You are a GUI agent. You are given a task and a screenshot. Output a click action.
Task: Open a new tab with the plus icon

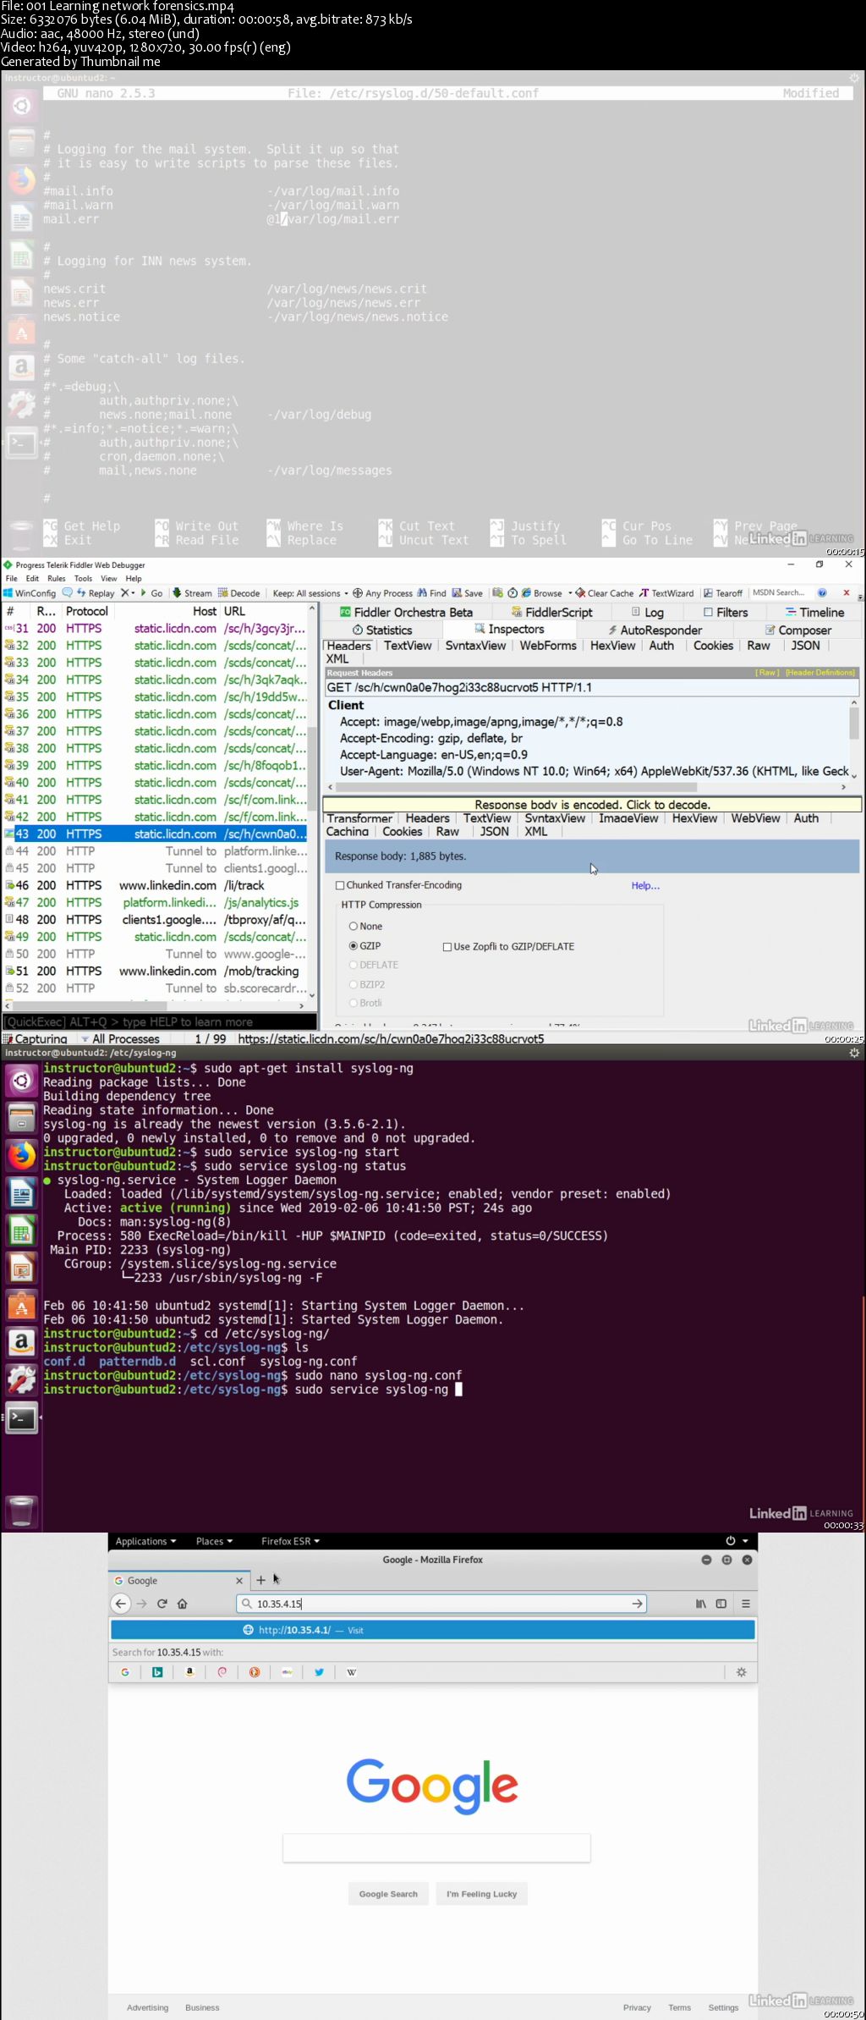click(x=260, y=1580)
